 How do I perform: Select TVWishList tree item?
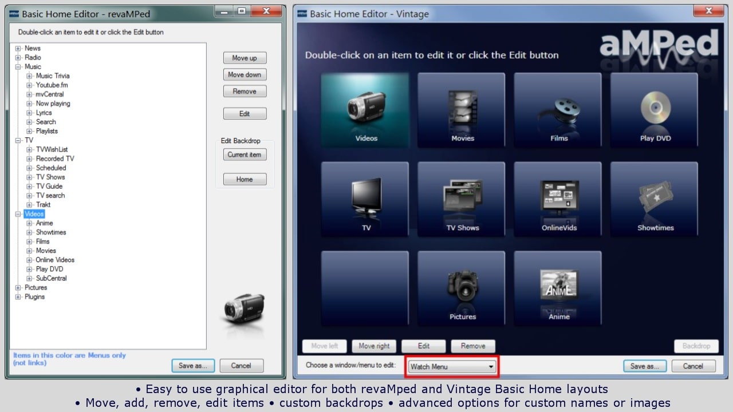(52, 149)
